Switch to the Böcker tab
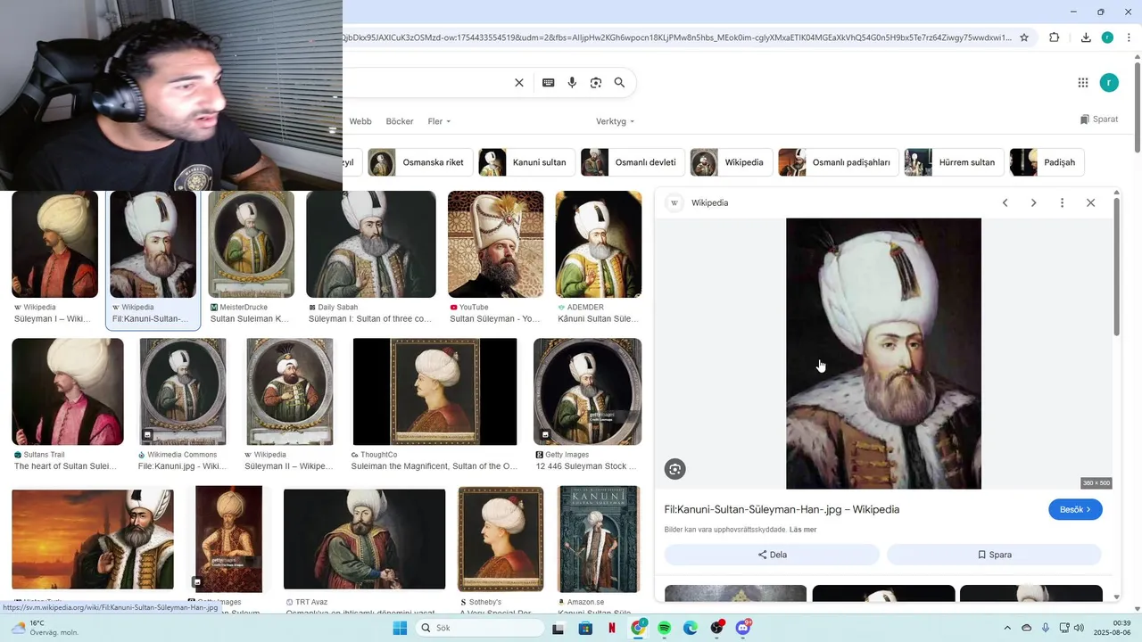Image resolution: width=1142 pixels, height=642 pixels. coord(400,121)
